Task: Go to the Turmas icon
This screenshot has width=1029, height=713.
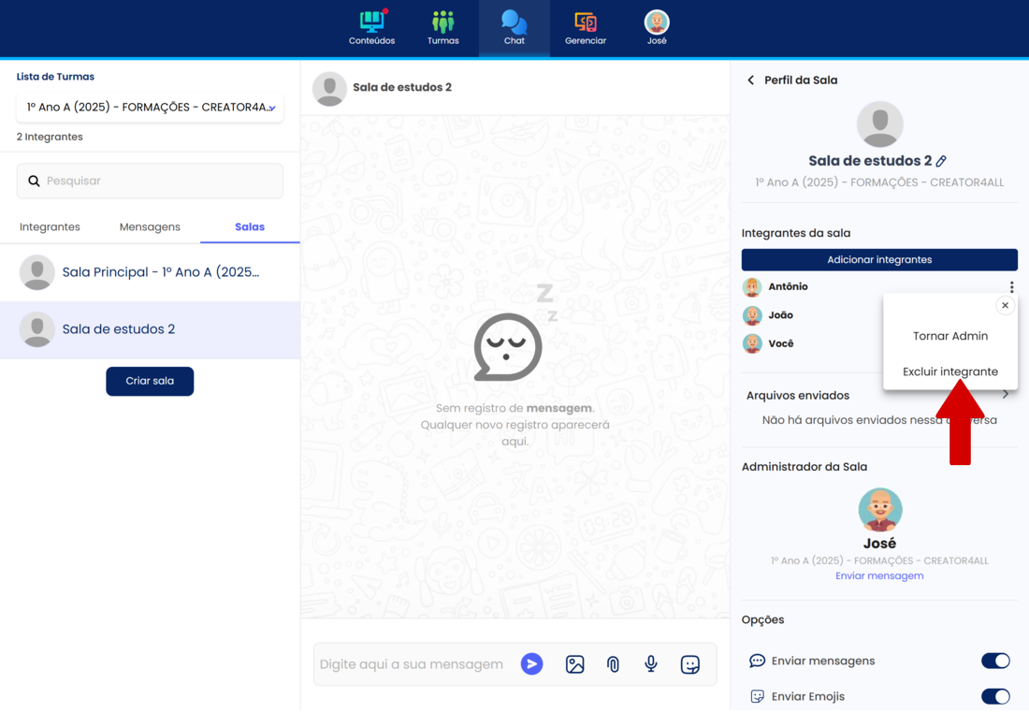Action: tap(442, 22)
